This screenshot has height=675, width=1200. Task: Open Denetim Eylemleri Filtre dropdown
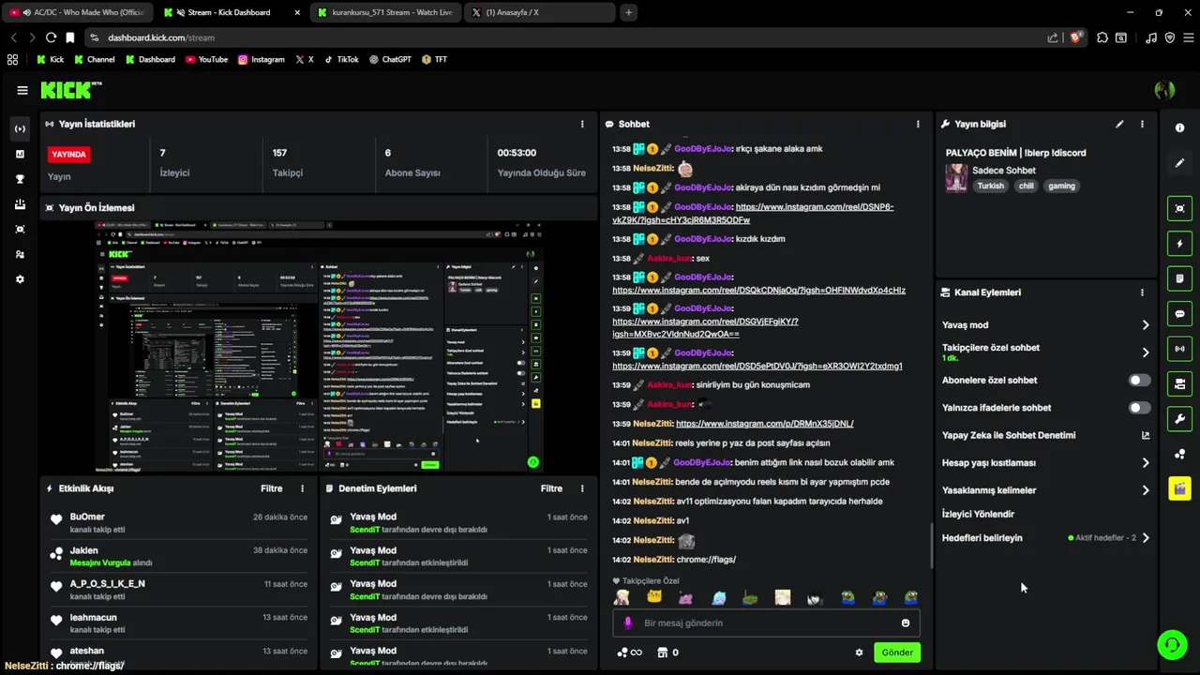(x=551, y=488)
